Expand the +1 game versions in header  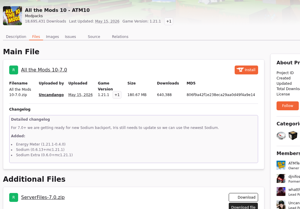click(x=169, y=21)
